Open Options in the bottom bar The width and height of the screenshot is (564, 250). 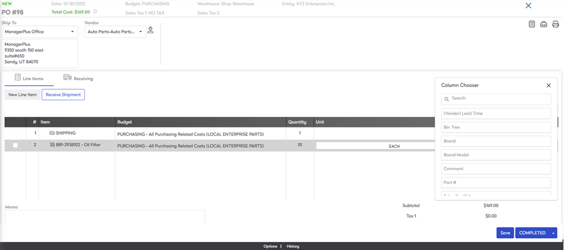pyautogui.click(x=270, y=247)
